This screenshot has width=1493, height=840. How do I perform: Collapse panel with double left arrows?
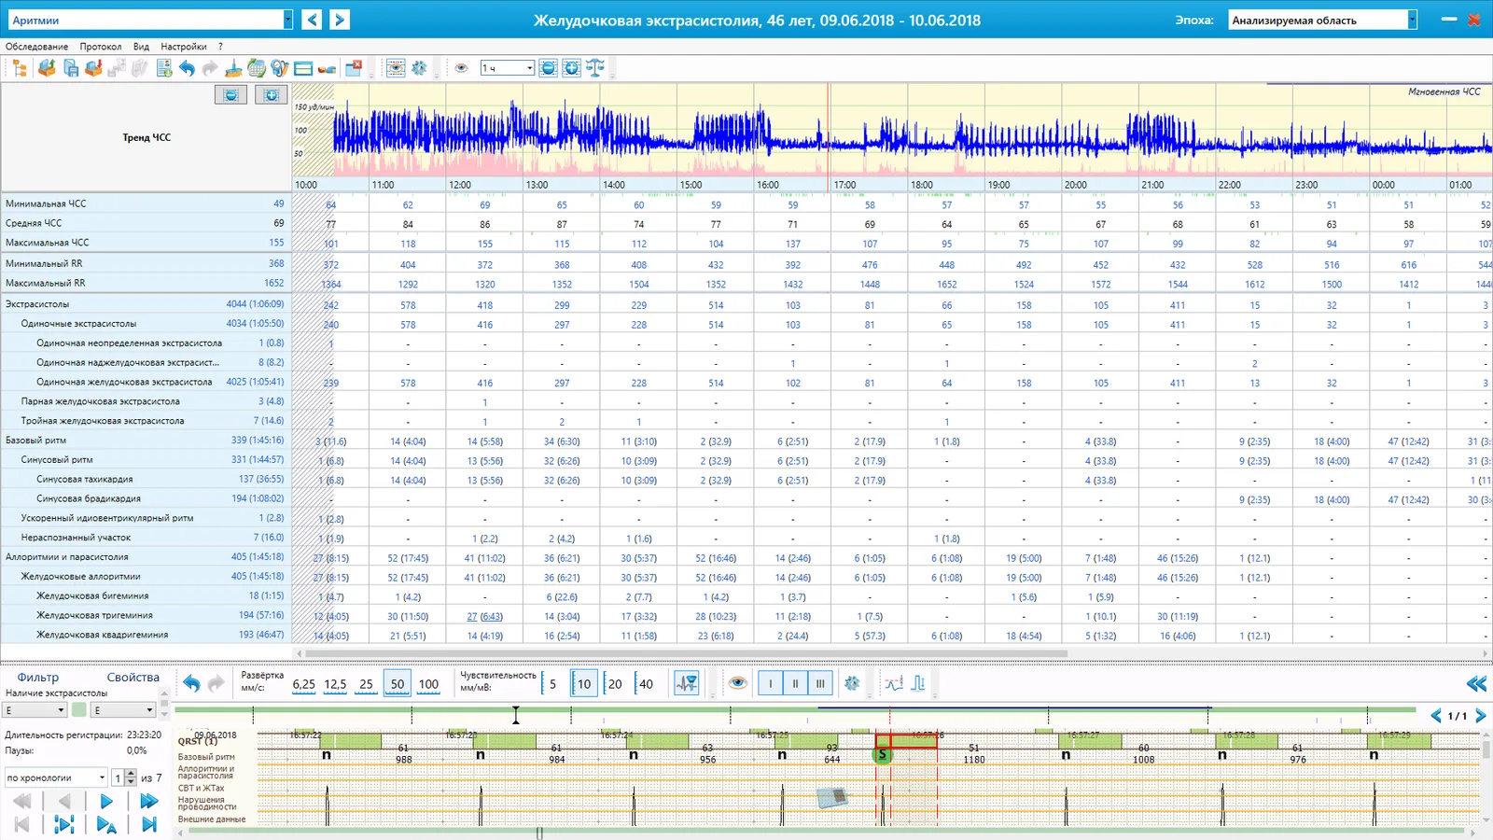[x=1476, y=684]
